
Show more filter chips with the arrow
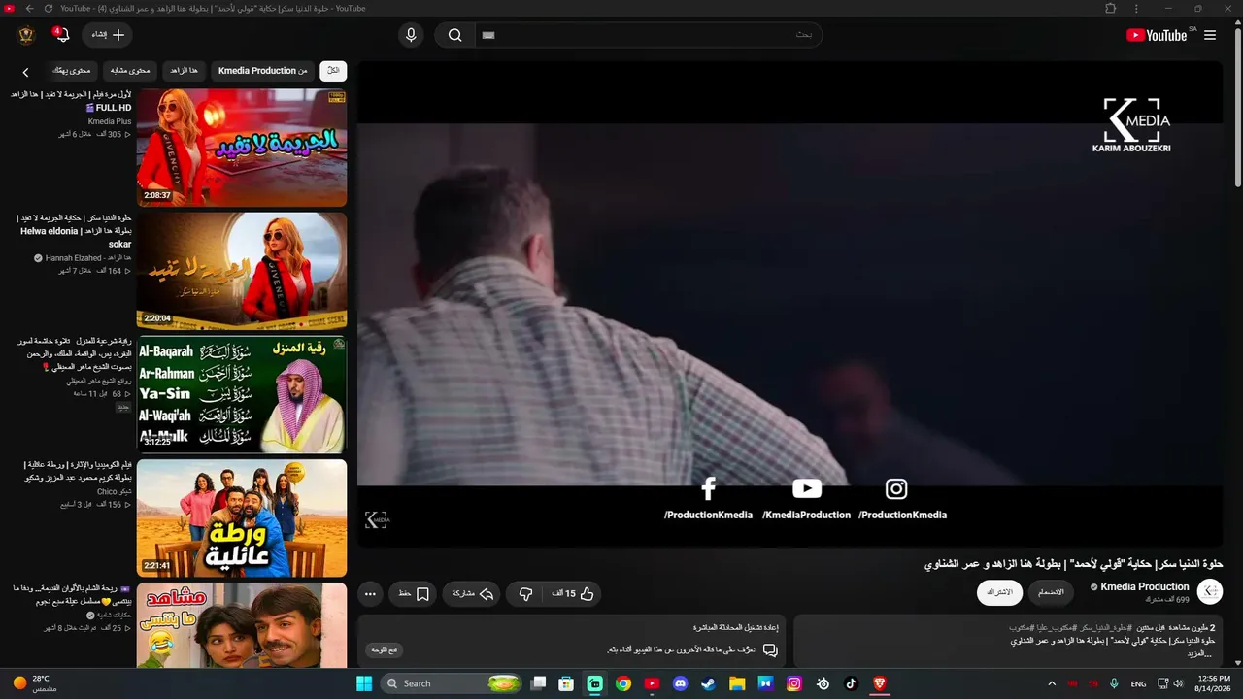pyautogui.click(x=26, y=72)
